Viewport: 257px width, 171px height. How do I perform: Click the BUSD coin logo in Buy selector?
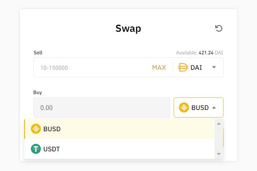pyautogui.click(x=184, y=107)
